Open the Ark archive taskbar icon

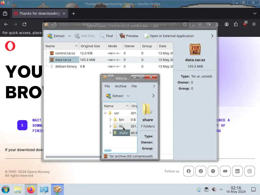(x=57, y=189)
